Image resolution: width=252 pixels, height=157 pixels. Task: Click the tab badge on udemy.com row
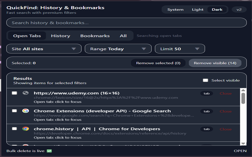pyautogui.click(x=206, y=93)
